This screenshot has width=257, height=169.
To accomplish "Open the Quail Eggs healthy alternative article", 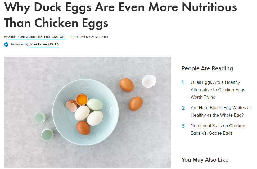I will click(218, 90).
